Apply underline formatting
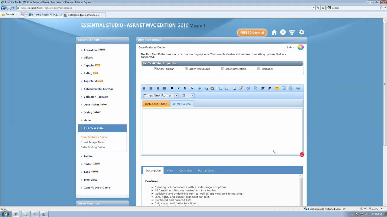The height and width of the screenshot is (217, 387). (185, 88)
